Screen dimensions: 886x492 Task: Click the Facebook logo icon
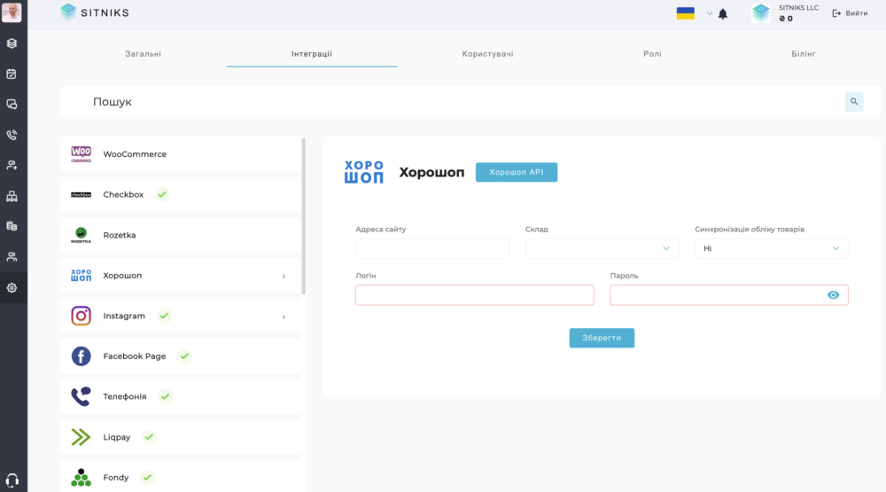(81, 356)
